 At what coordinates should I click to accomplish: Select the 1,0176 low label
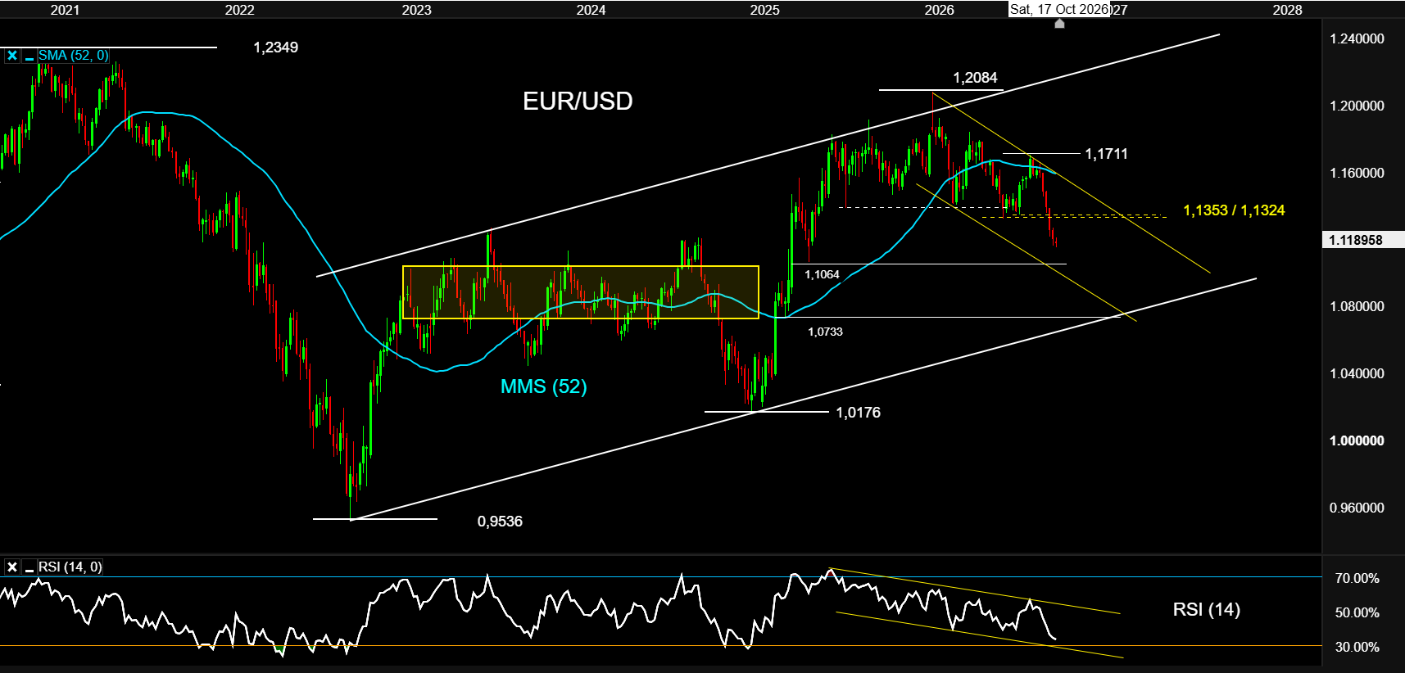click(858, 413)
